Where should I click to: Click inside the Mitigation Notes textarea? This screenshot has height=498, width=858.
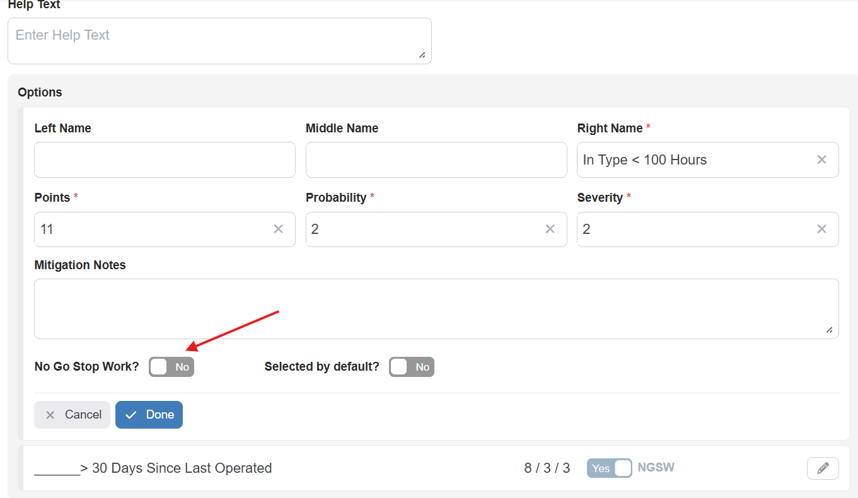click(435, 309)
